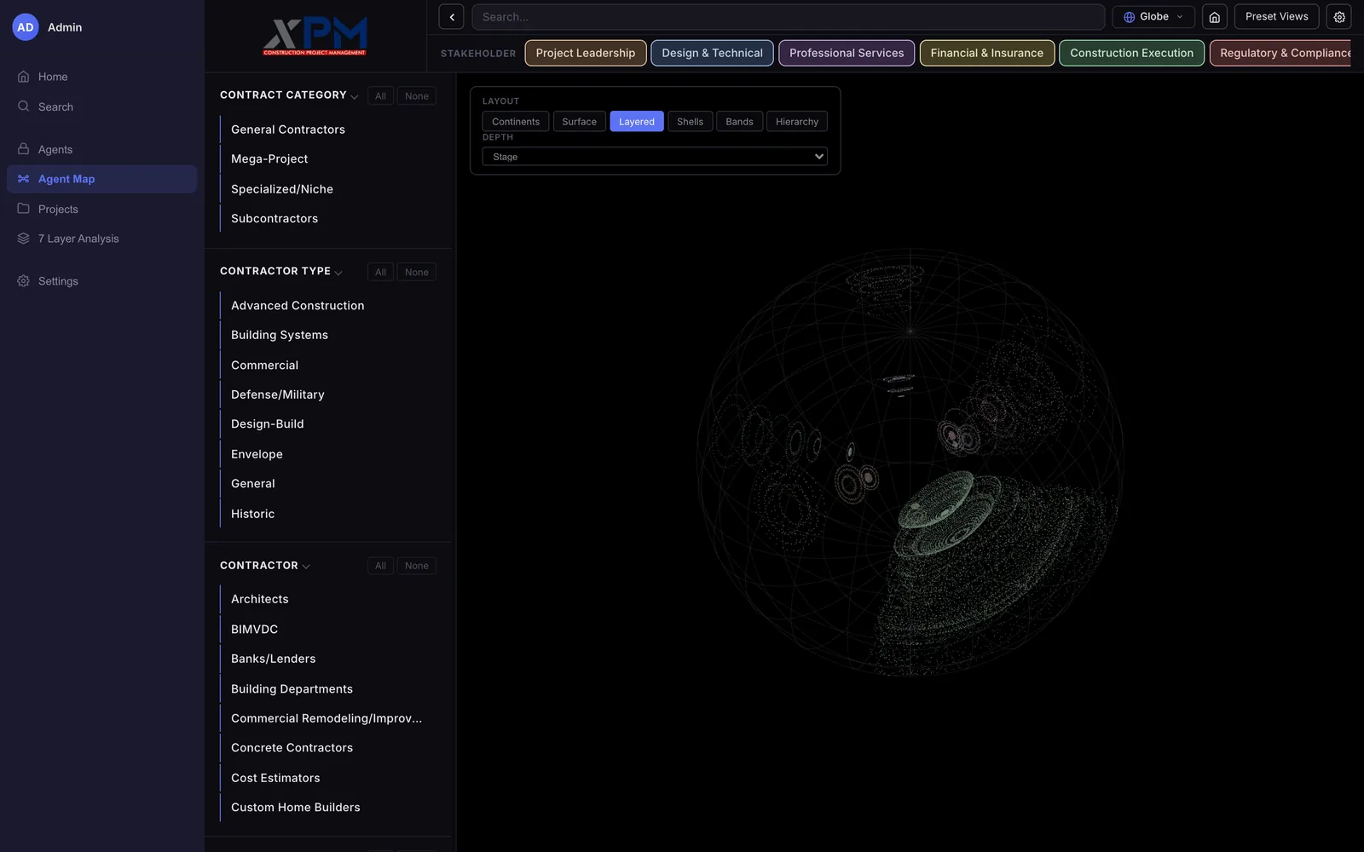Filter by General Contractors
Image resolution: width=1364 pixels, height=852 pixels.
click(288, 130)
